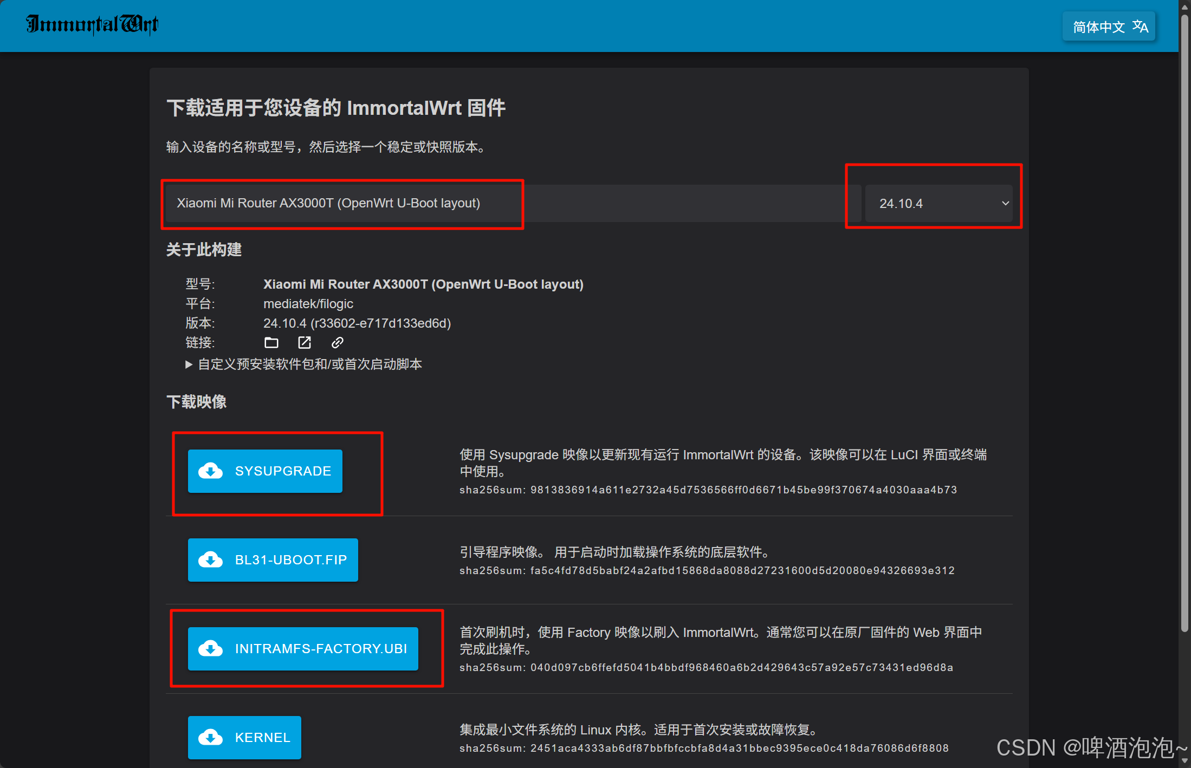Click the SYSUPGRADE sha256sum text

(708, 490)
